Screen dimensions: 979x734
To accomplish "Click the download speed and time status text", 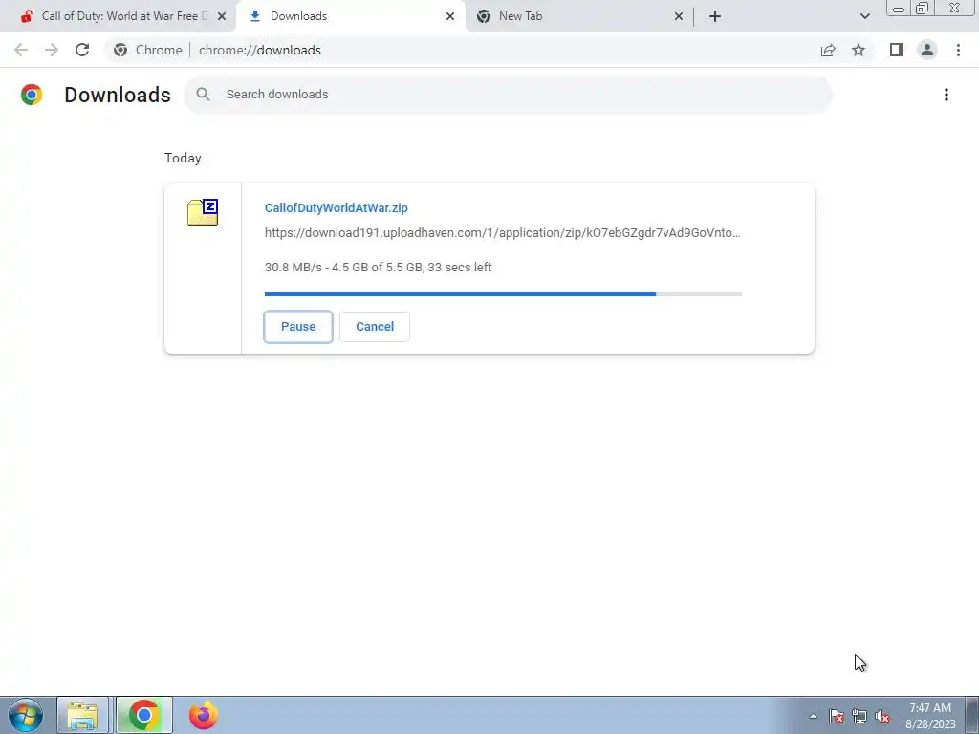I will tap(379, 268).
